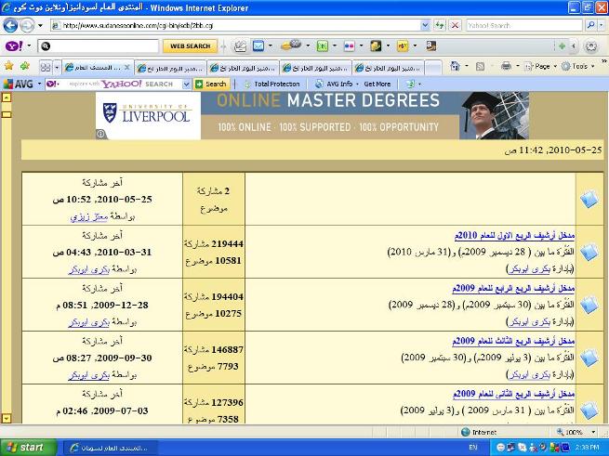Click the page scroll down arrow

pos(7,418)
